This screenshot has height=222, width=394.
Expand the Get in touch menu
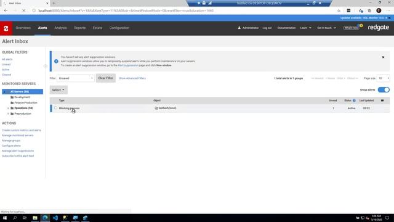point(326,28)
